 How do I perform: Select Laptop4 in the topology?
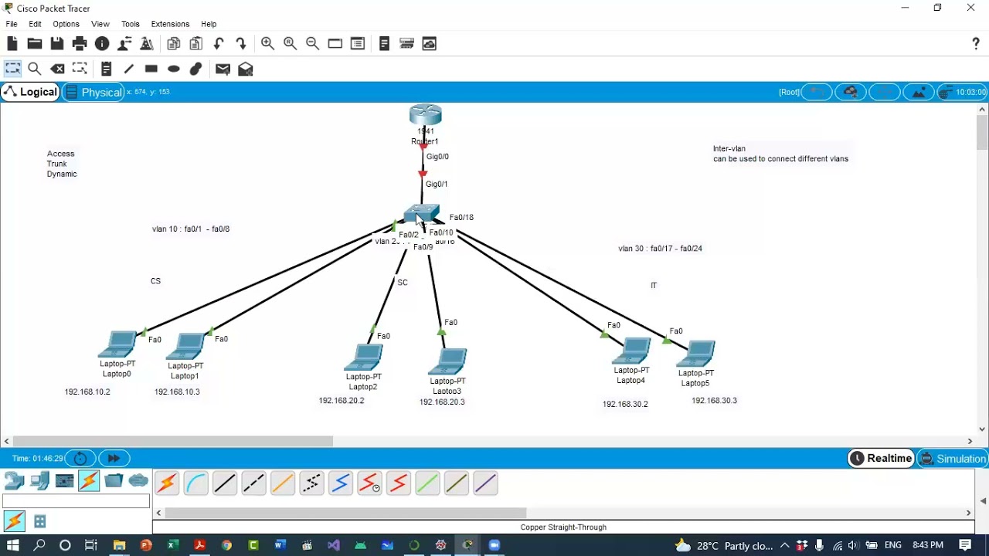(631, 351)
